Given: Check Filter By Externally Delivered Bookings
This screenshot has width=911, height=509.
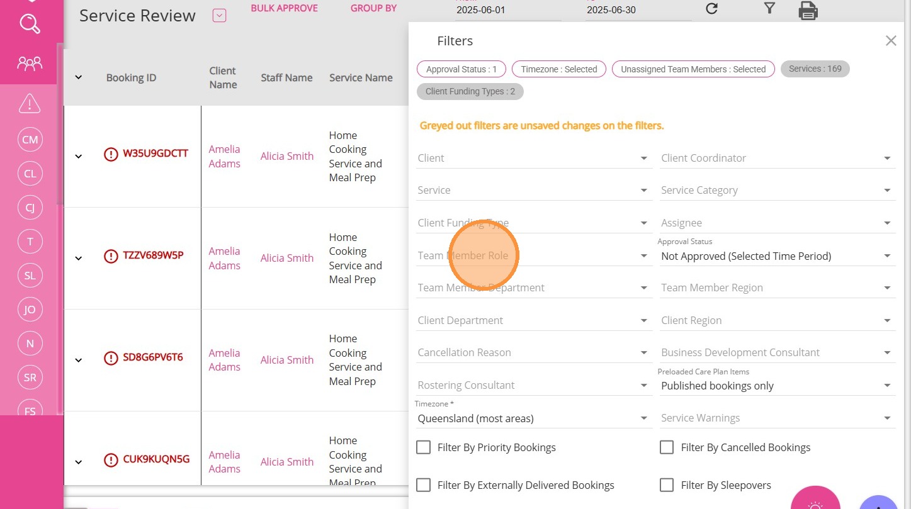Looking at the screenshot, I should coord(424,485).
